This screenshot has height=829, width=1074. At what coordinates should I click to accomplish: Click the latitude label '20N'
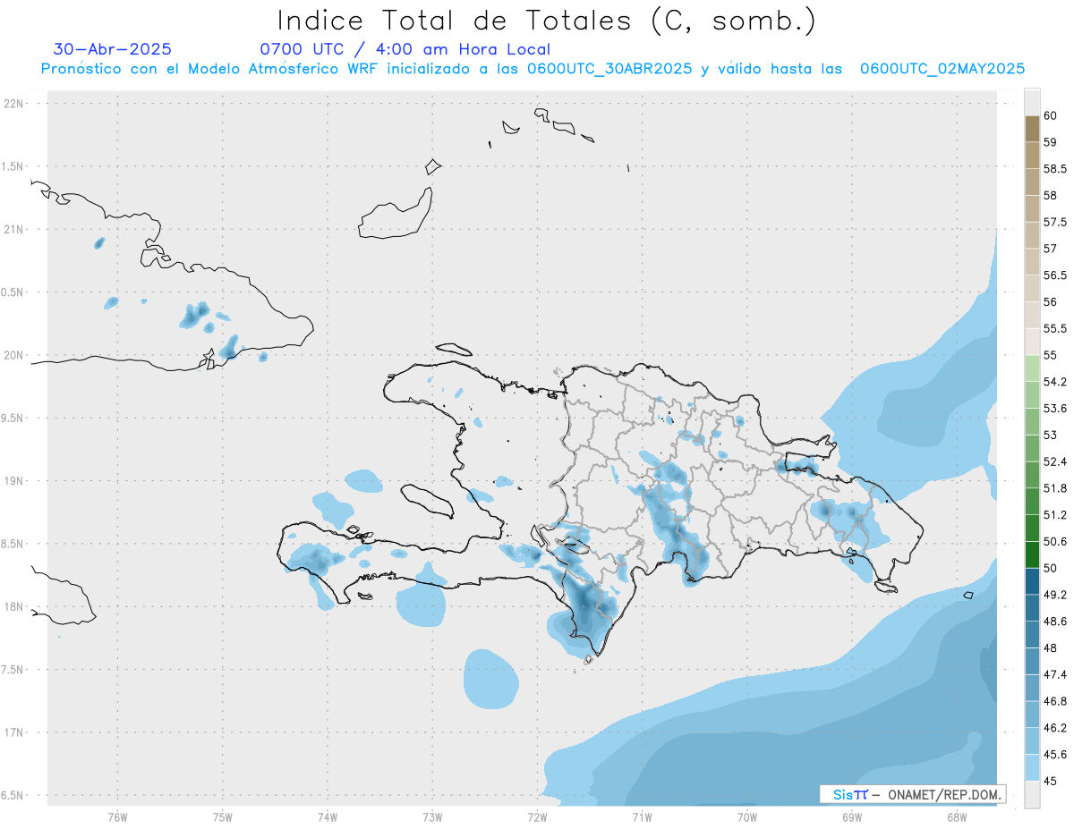tap(14, 355)
